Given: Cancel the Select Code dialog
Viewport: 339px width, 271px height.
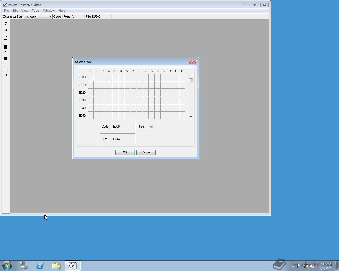Looking at the screenshot, I should 146,152.
